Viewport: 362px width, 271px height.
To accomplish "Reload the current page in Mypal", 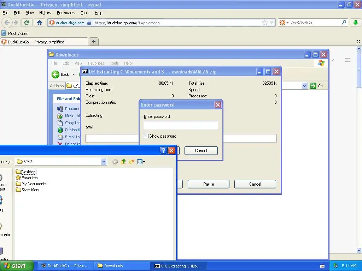I will (27, 23).
